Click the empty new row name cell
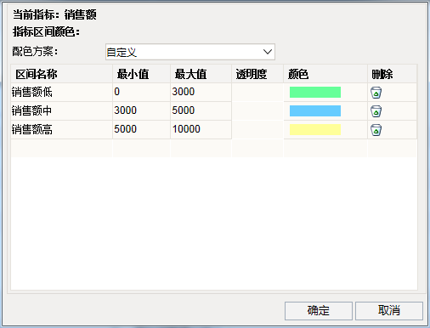This screenshot has width=430, height=328. coord(61,149)
